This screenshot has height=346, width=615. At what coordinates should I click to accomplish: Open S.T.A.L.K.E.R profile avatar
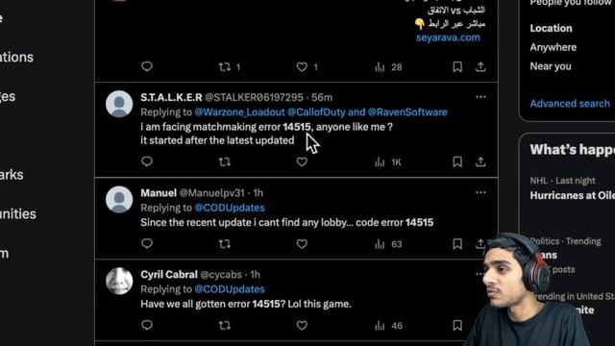pyautogui.click(x=119, y=104)
